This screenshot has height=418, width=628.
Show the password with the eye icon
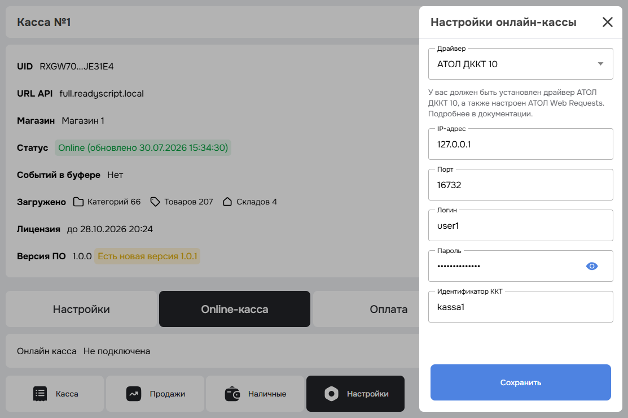click(x=591, y=266)
